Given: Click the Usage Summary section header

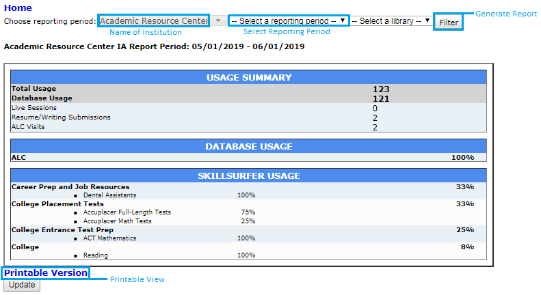Looking at the screenshot, I should (249, 78).
